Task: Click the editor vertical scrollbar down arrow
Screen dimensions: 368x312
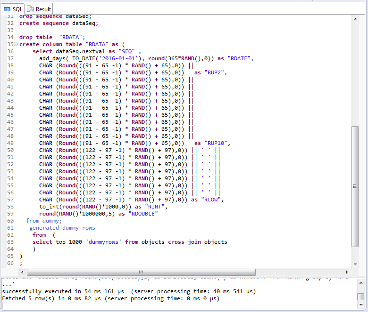Action: (x=355, y=264)
